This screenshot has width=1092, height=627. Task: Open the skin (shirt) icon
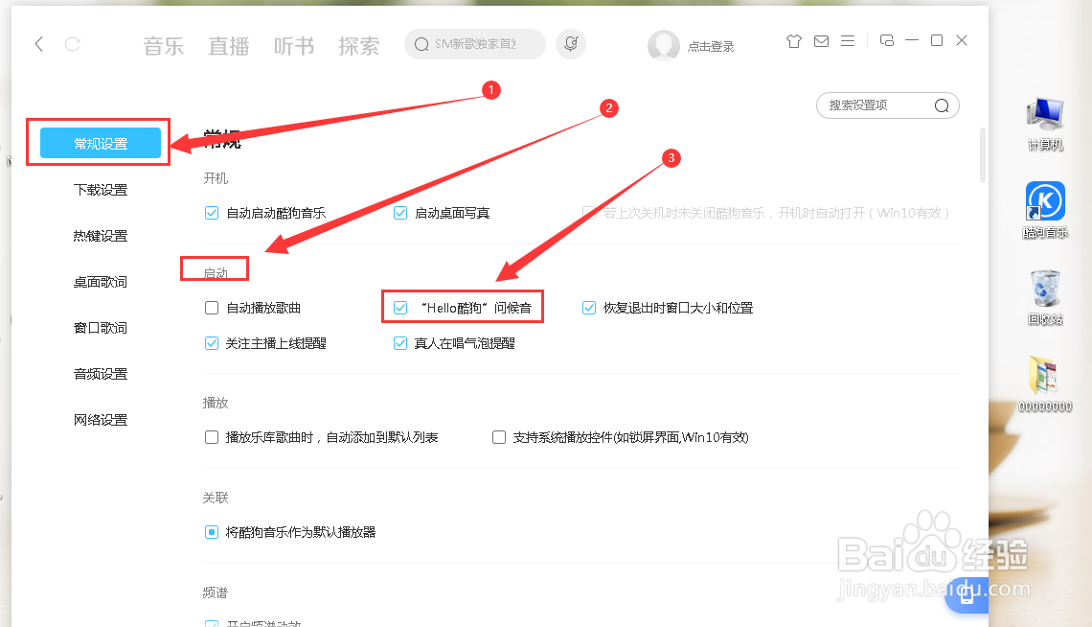point(794,41)
